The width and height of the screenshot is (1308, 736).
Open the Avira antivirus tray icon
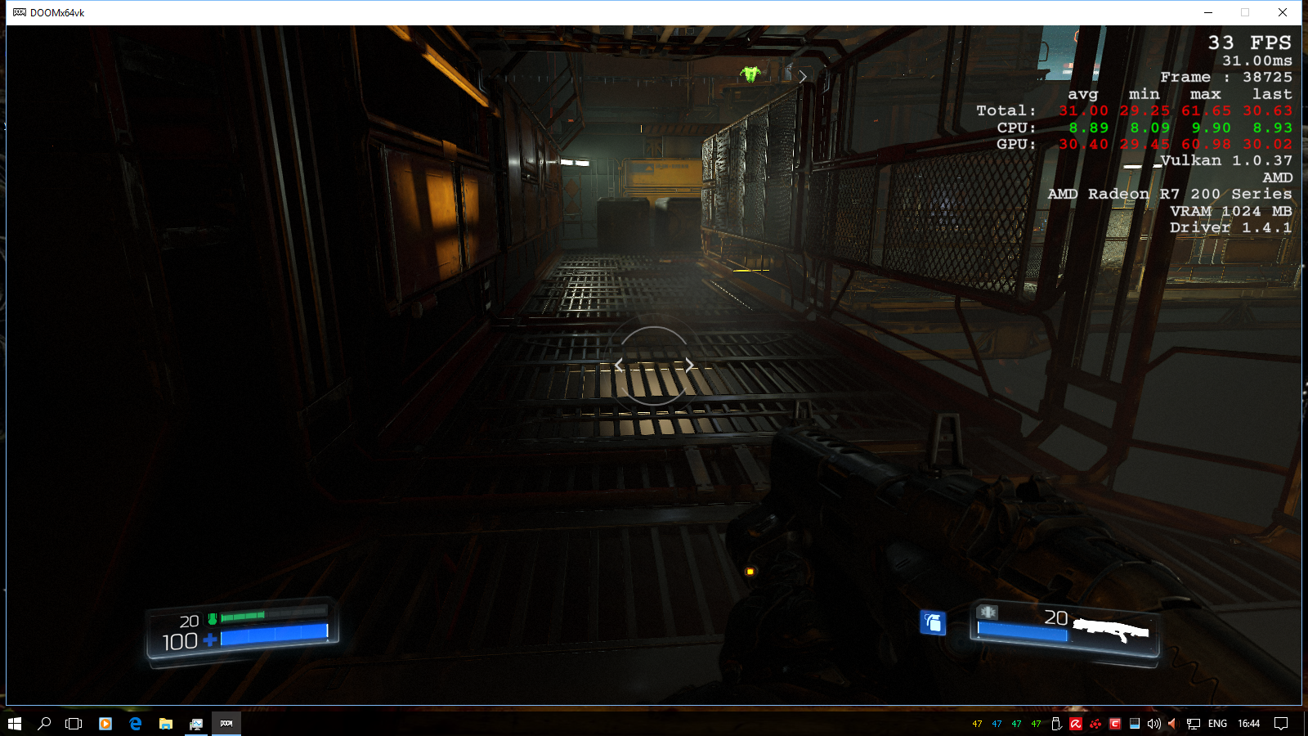[1076, 724]
